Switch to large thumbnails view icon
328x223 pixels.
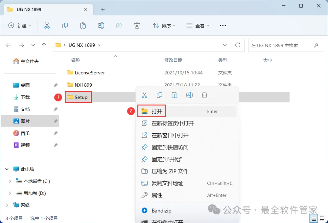(322, 218)
